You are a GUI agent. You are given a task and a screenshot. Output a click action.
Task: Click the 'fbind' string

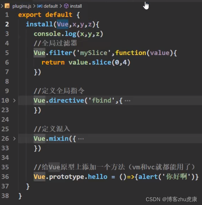101,100
